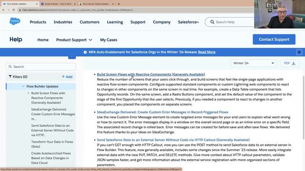
Task: Collapse the Flow Builder Updates tree node
Action: click(23, 86)
